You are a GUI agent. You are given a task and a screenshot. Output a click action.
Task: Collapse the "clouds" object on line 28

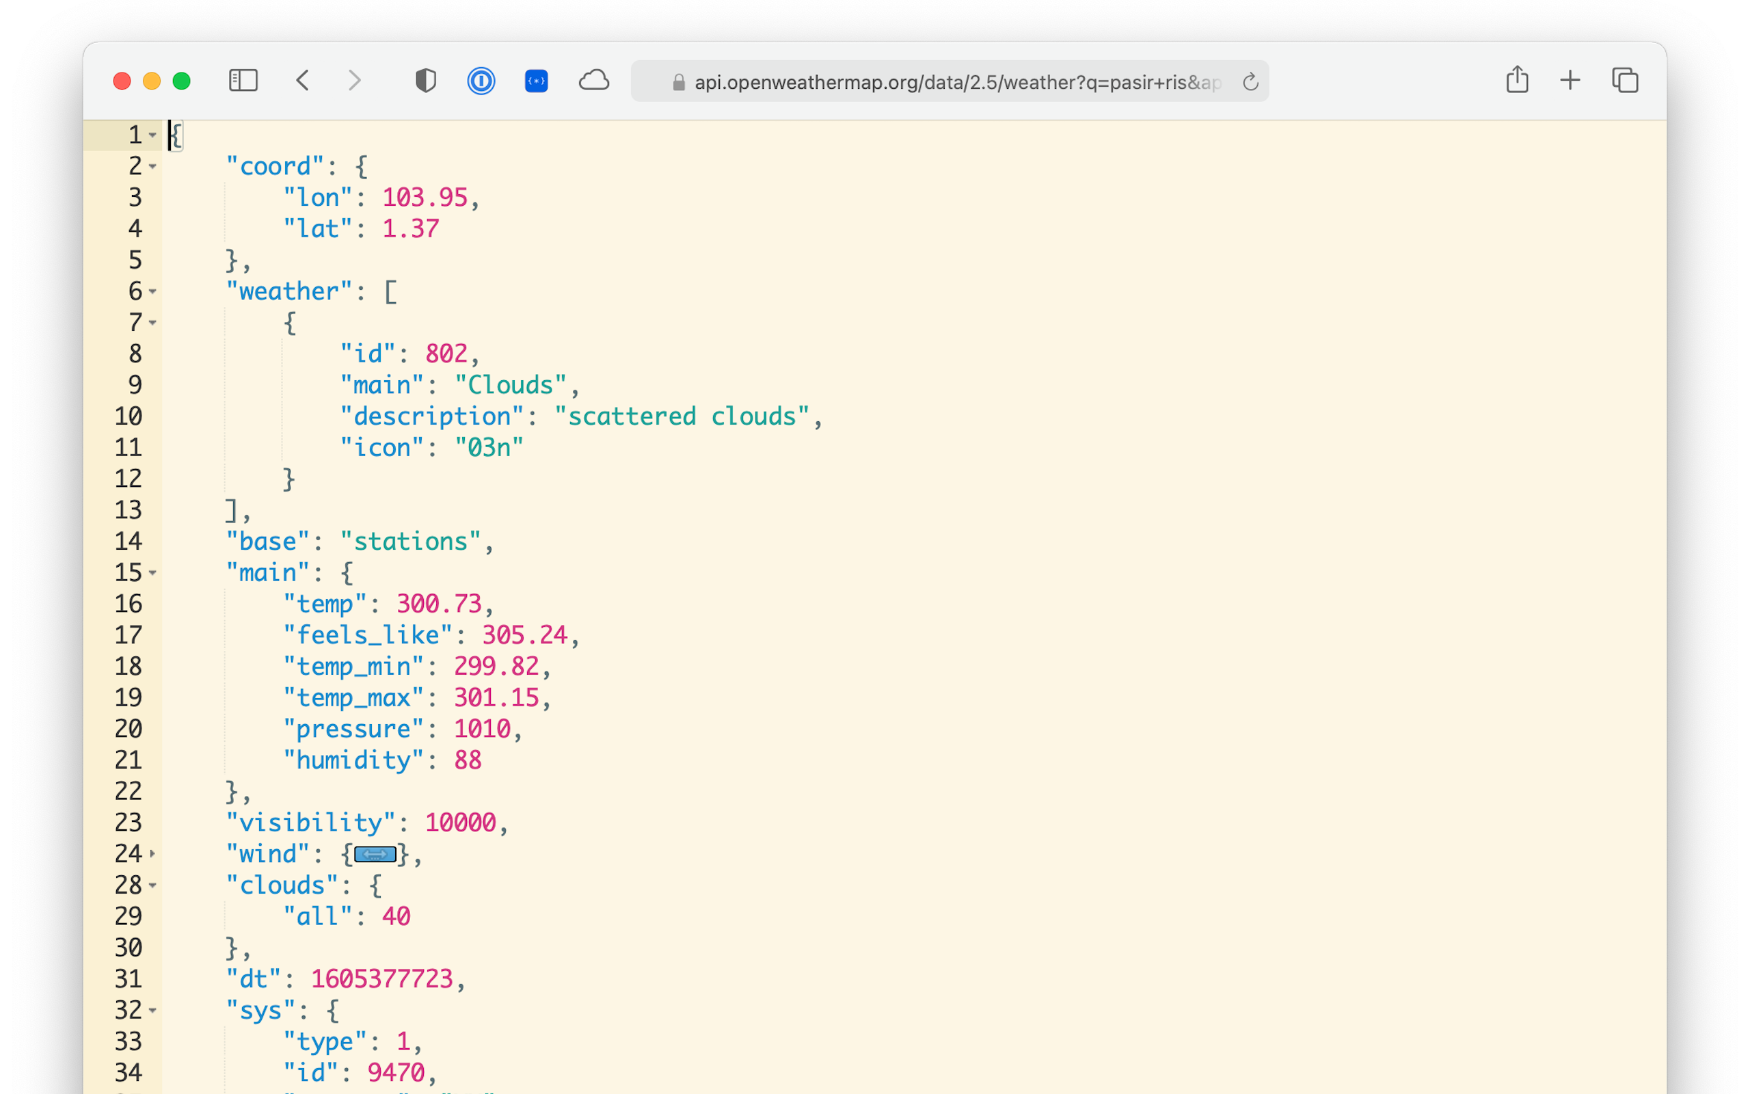(x=152, y=885)
